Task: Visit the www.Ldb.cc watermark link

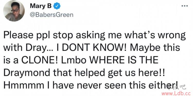Action: point(177,94)
